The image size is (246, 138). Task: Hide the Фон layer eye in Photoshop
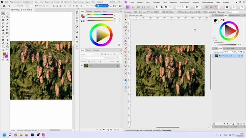(x=81, y=66)
